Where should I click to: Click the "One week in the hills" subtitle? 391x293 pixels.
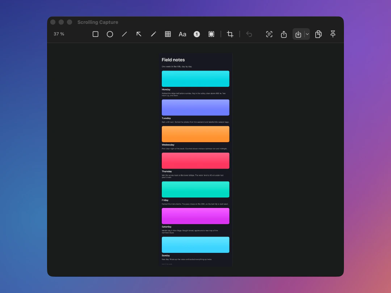(x=177, y=67)
